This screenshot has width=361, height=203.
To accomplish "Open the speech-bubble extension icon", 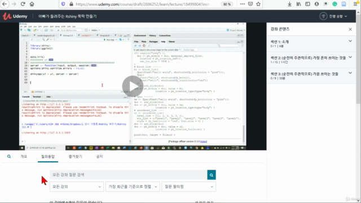I will click(x=325, y=4).
